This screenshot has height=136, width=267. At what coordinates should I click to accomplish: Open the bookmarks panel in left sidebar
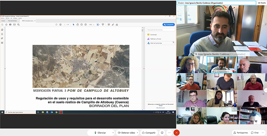click(x=2, y=34)
